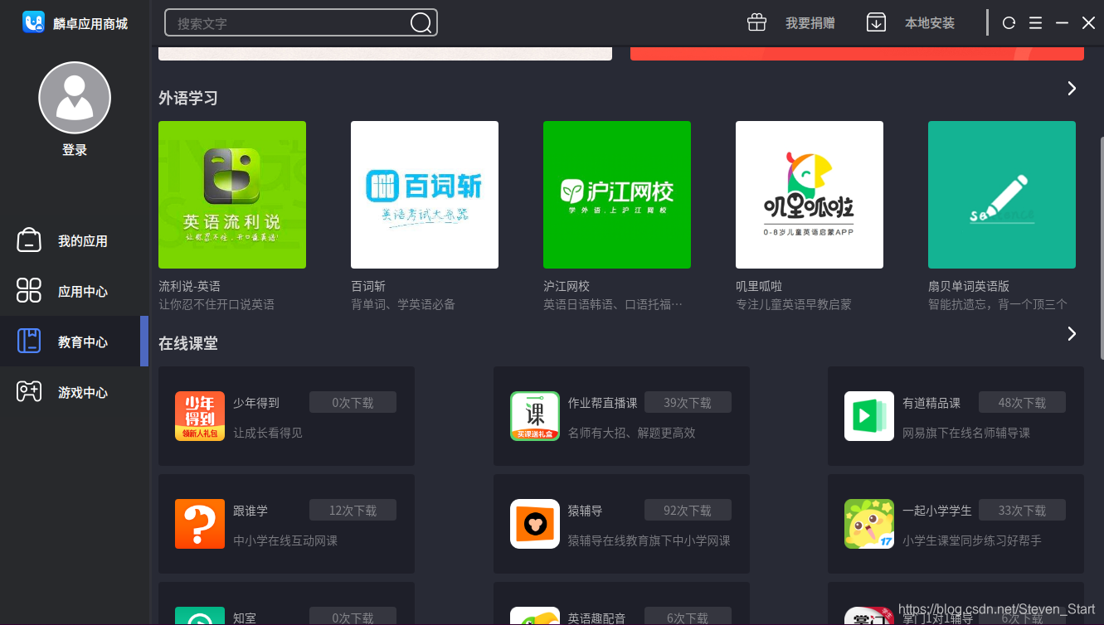Open 跟谁学 question mark app icon
Image resolution: width=1104 pixels, height=625 pixels.
200,524
